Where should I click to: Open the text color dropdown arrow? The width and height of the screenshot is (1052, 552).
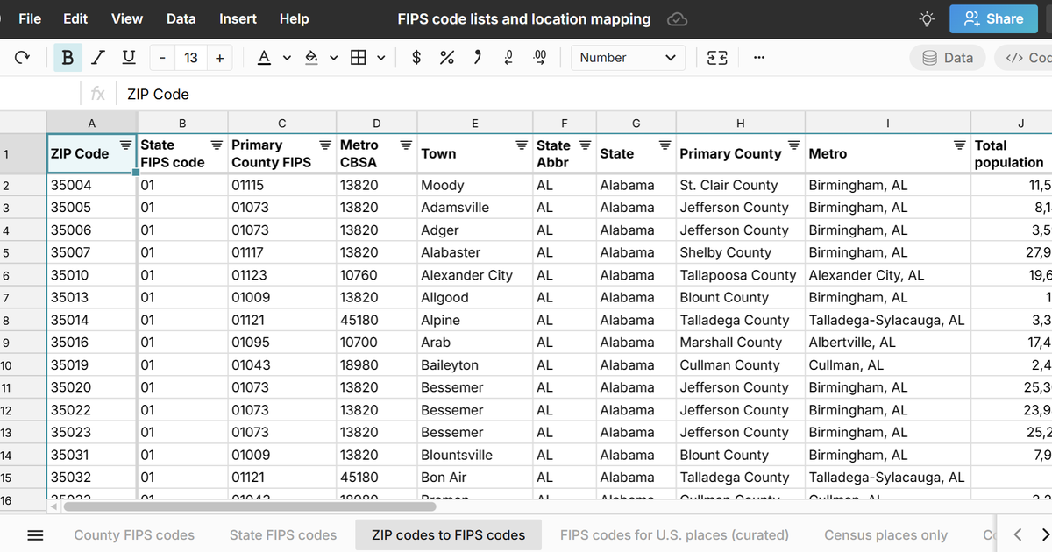[x=287, y=58]
